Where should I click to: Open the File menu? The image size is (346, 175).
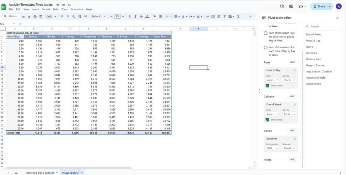tap(11, 9)
